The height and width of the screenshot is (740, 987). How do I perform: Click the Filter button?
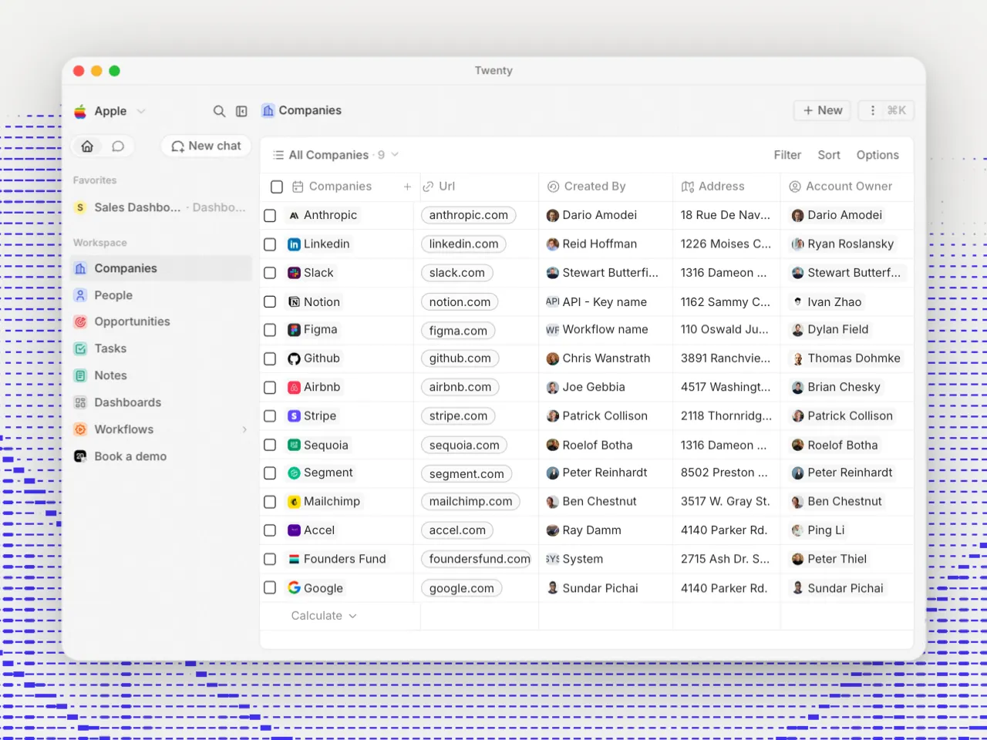[787, 155]
